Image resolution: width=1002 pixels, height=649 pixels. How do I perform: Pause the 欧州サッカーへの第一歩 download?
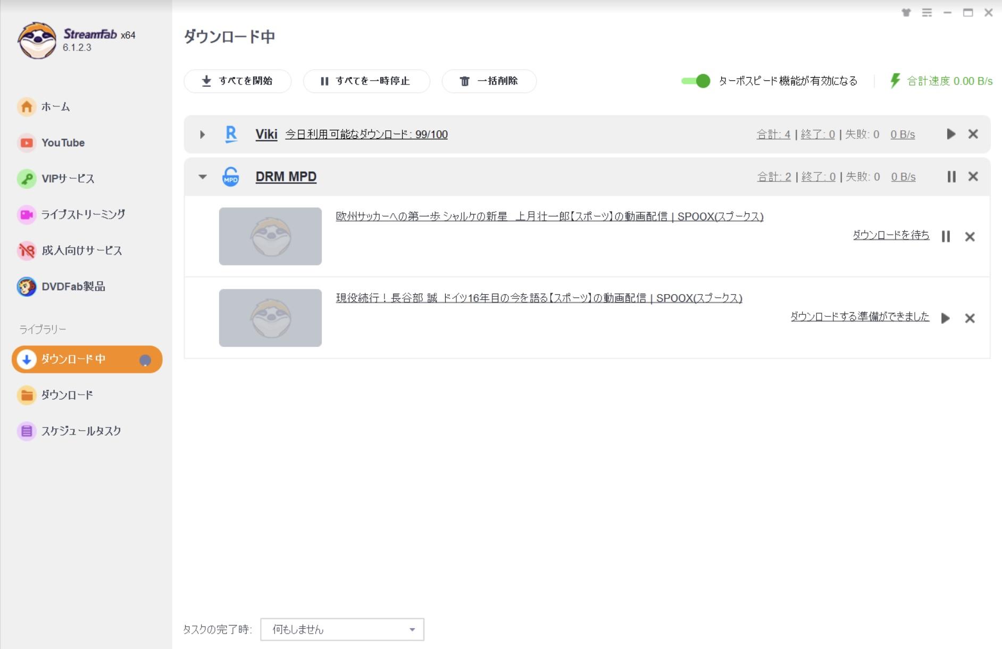click(946, 237)
